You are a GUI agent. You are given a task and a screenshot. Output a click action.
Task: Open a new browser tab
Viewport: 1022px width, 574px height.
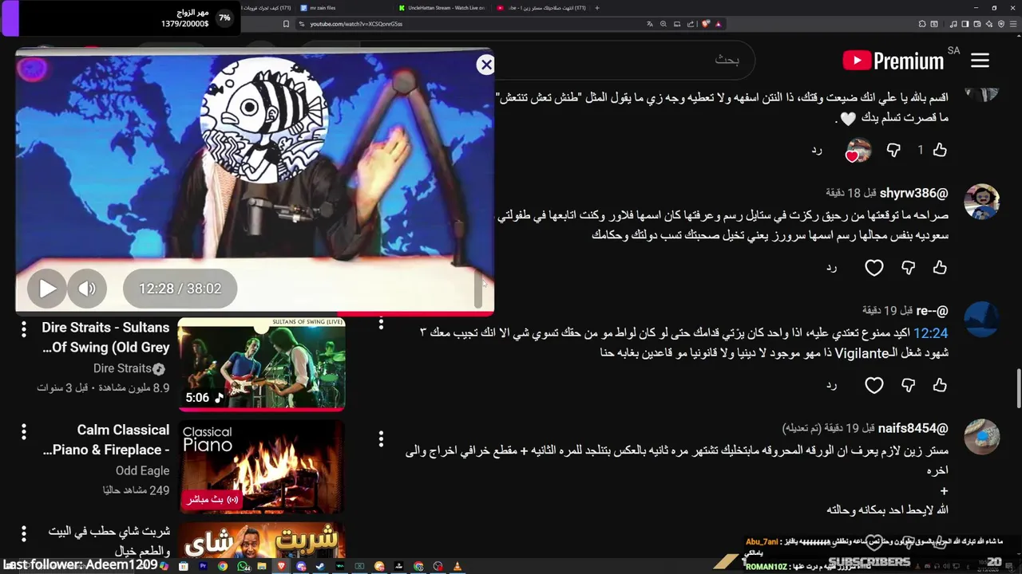(x=597, y=8)
